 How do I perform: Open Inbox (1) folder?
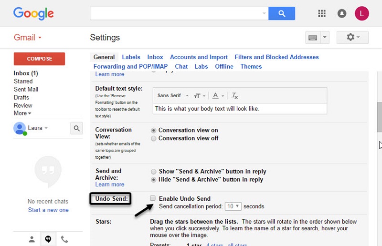(26, 73)
